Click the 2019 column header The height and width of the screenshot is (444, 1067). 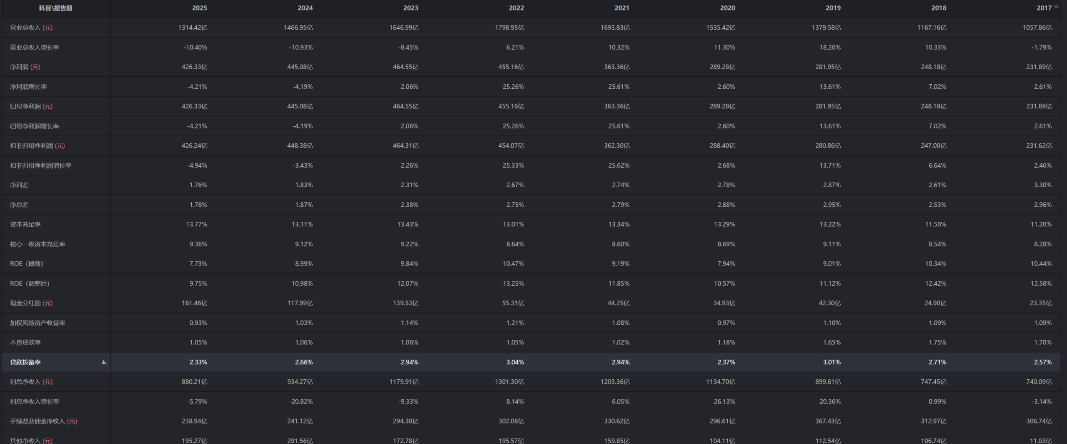tap(833, 8)
